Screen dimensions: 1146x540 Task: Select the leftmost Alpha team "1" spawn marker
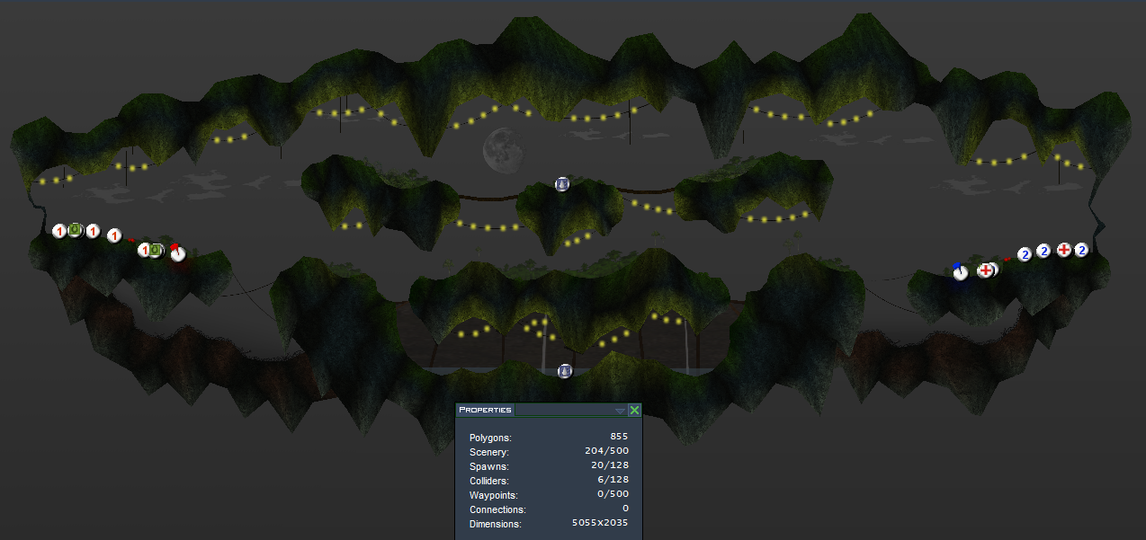pyautogui.click(x=59, y=232)
